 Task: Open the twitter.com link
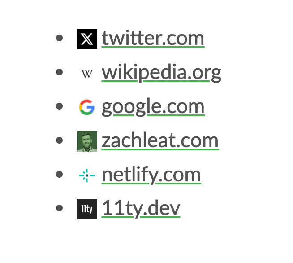pyautogui.click(x=153, y=39)
